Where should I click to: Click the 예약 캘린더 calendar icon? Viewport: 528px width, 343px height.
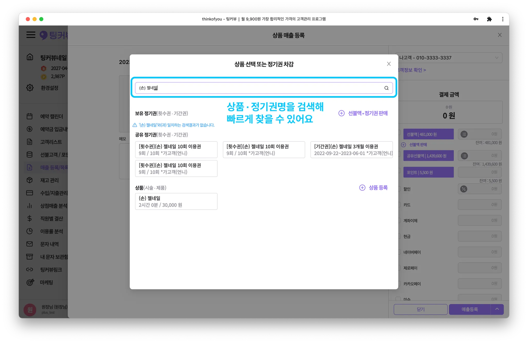coord(30,116)
